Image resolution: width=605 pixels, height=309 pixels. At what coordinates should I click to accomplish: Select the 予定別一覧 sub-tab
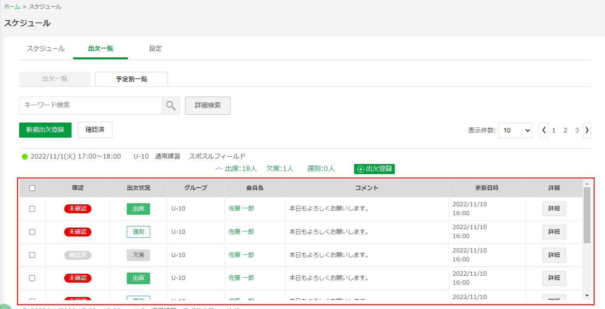132,79
